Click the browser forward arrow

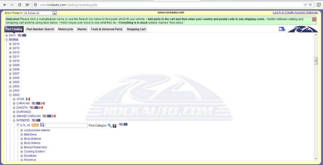click(x=12, y=5)
